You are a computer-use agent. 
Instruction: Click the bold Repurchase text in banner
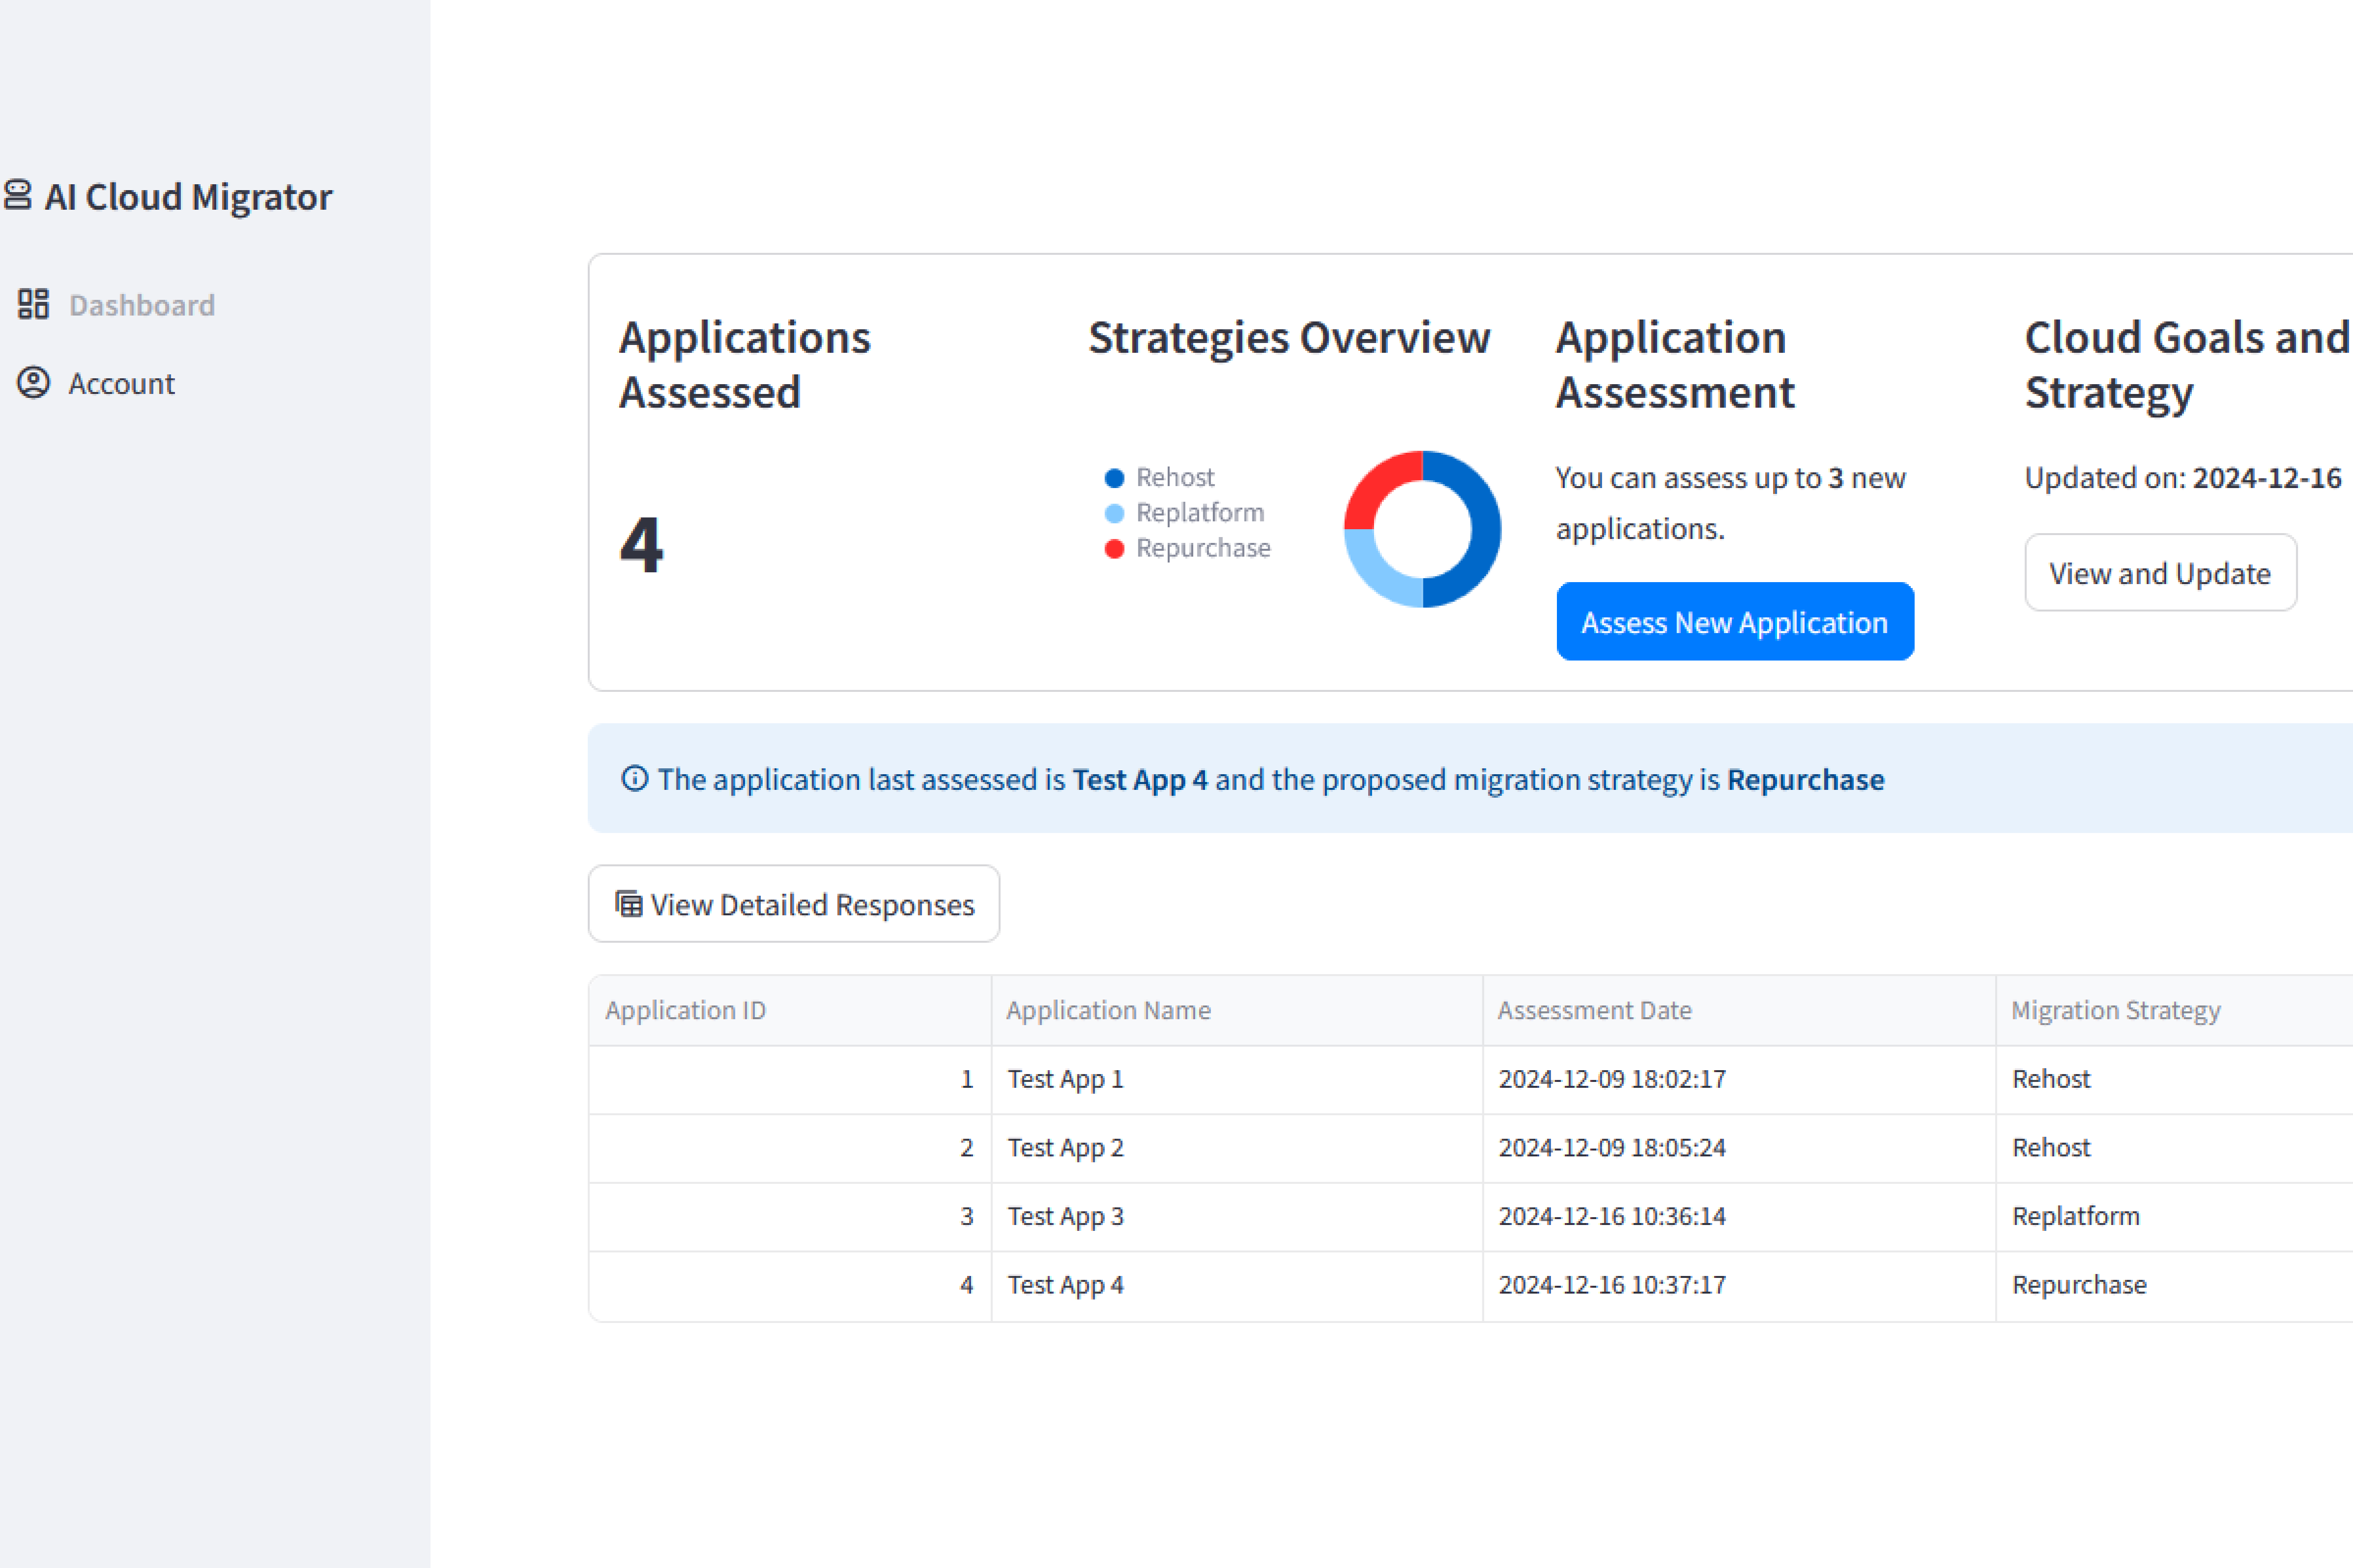(1805, 779)
